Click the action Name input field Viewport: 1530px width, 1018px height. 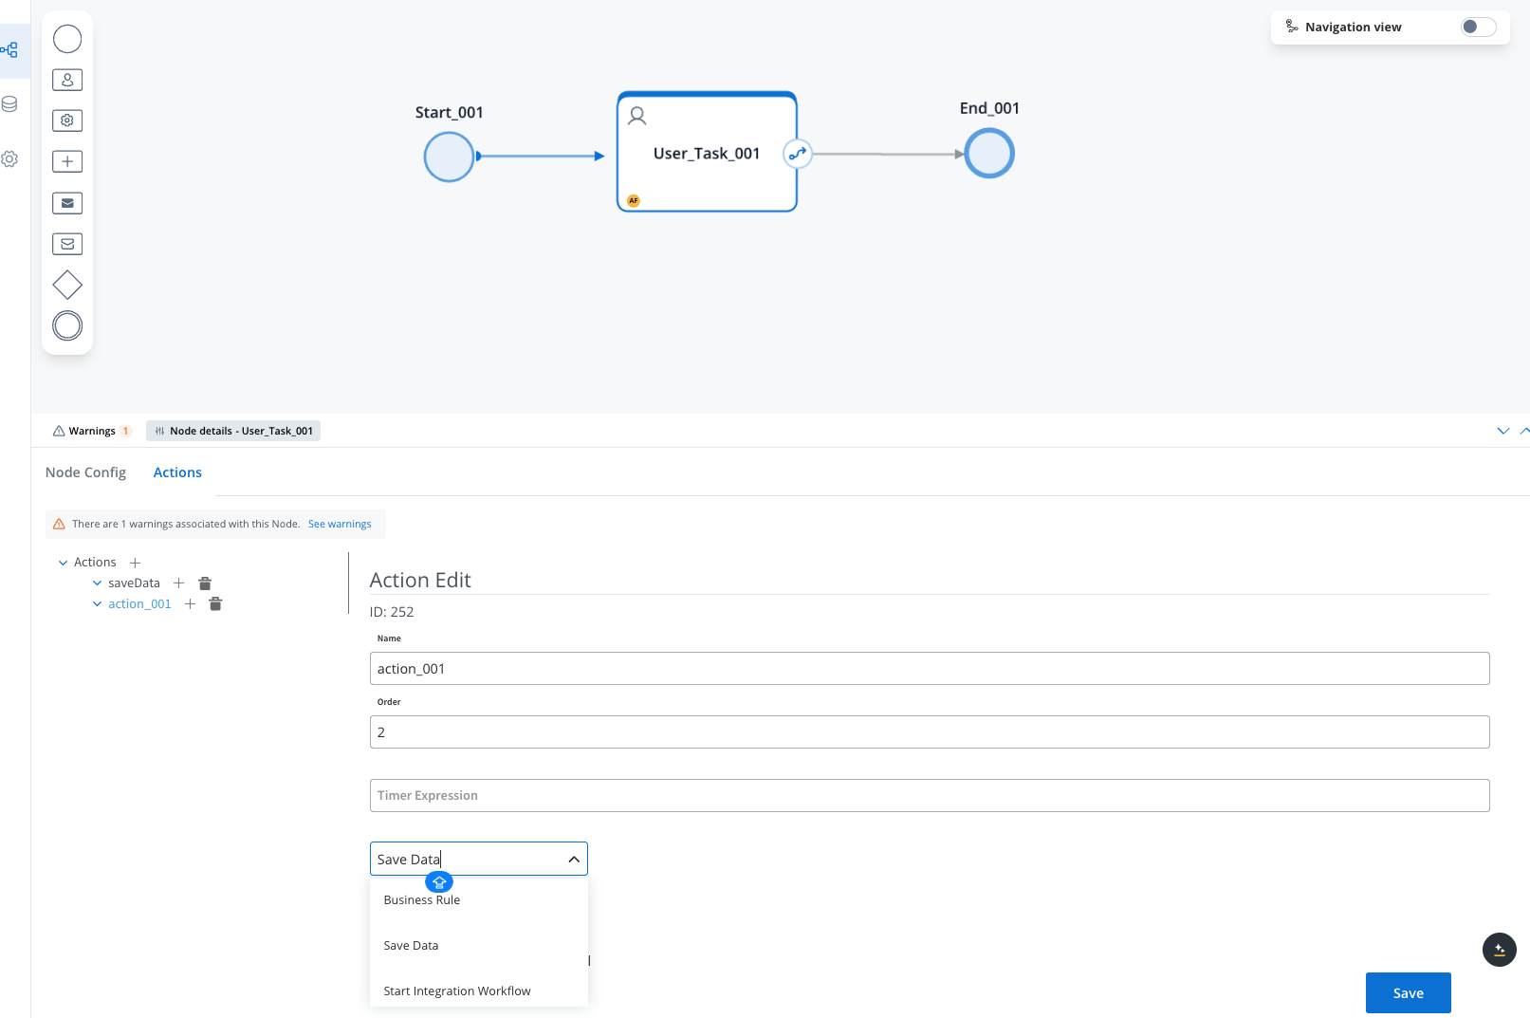coord(930,668)
